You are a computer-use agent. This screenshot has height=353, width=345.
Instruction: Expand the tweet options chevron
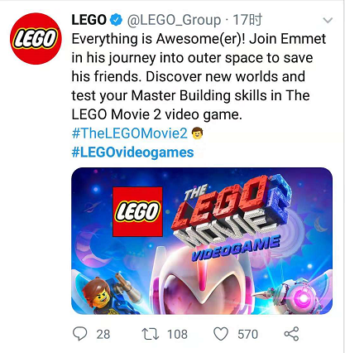click(x=328, y=21)
